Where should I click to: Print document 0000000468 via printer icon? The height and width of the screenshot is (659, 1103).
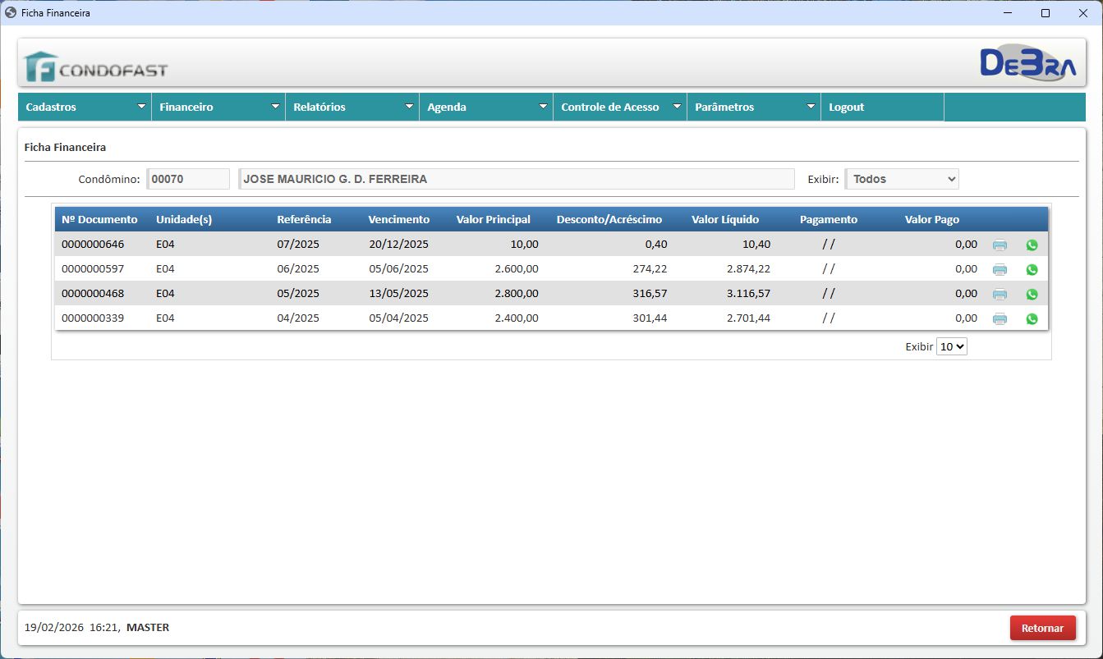click(x=1000, y=294)
